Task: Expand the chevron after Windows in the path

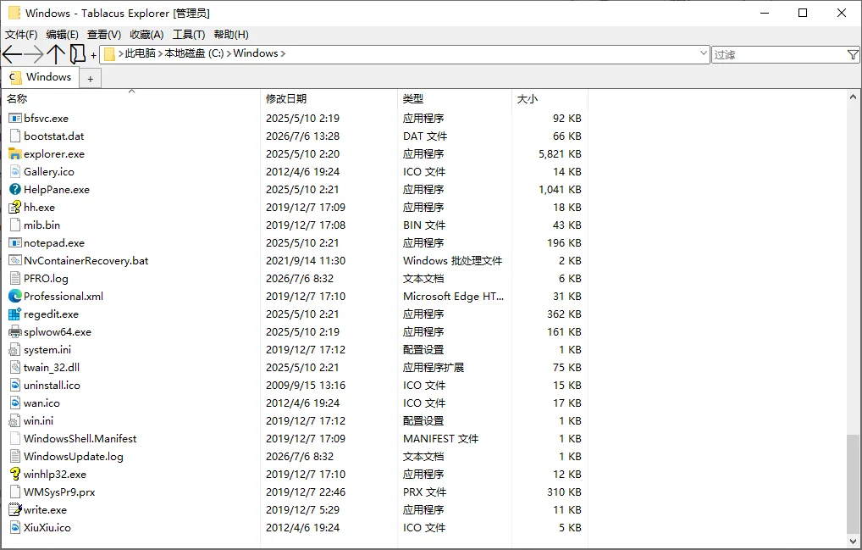Action: 283,54
